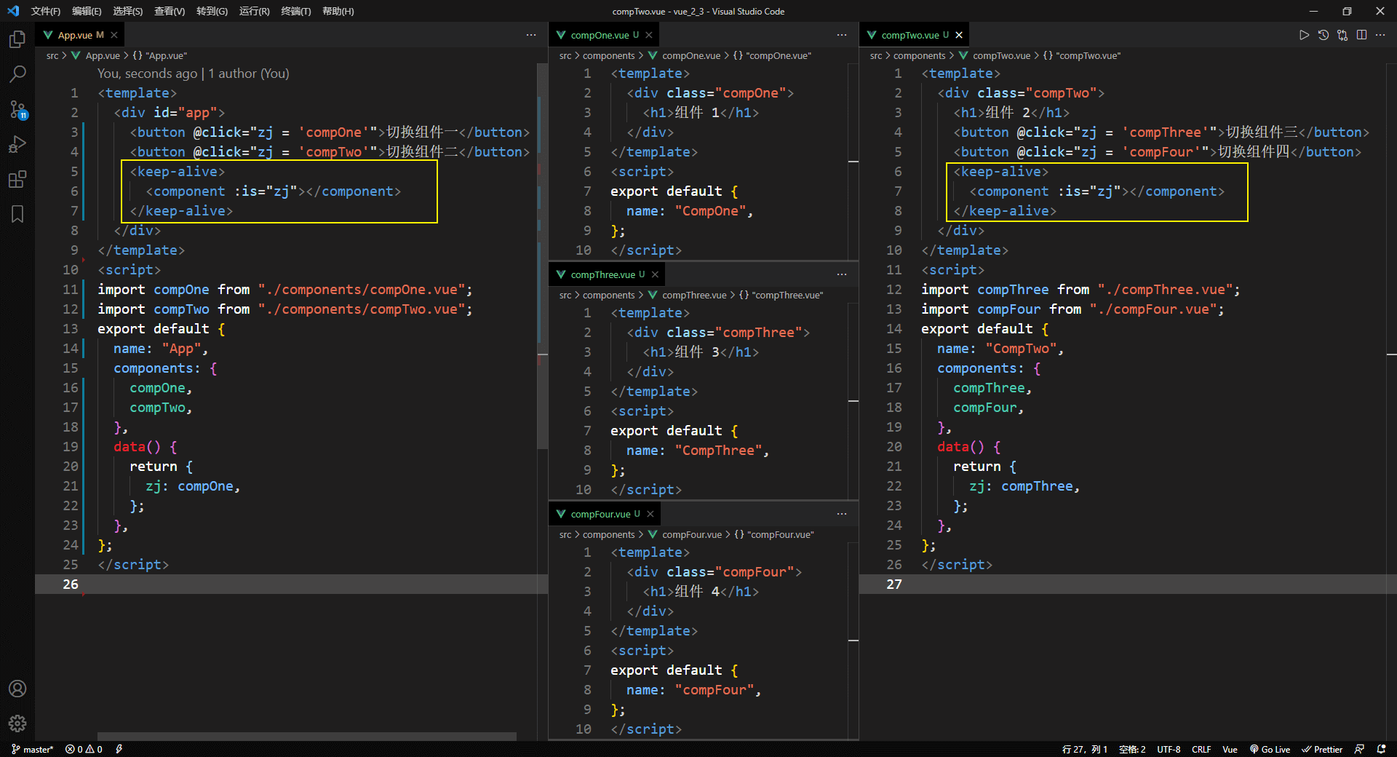Click the Prettier status bar item

1322,749
